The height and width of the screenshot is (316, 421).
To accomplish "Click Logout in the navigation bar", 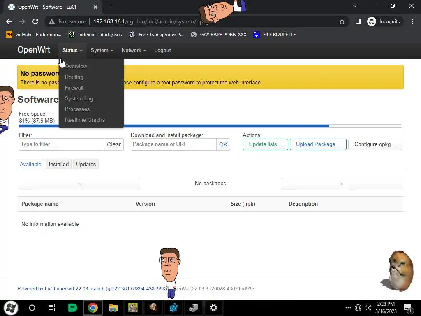I will point(162,50).
